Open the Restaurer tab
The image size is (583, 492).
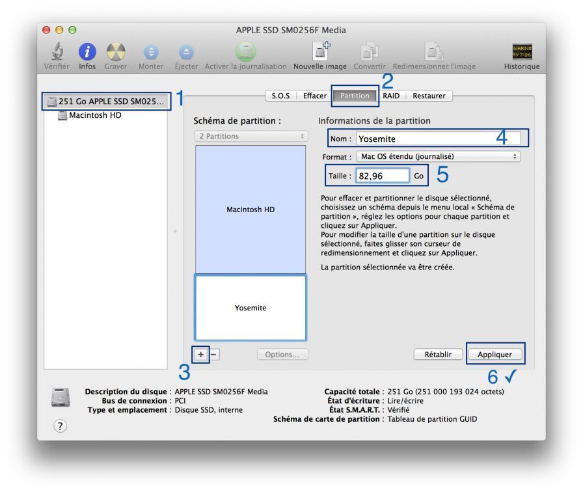(x=429, y=96)
